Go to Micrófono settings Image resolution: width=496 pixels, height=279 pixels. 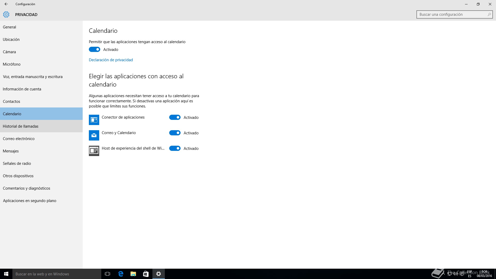click(x=41, y=64)
